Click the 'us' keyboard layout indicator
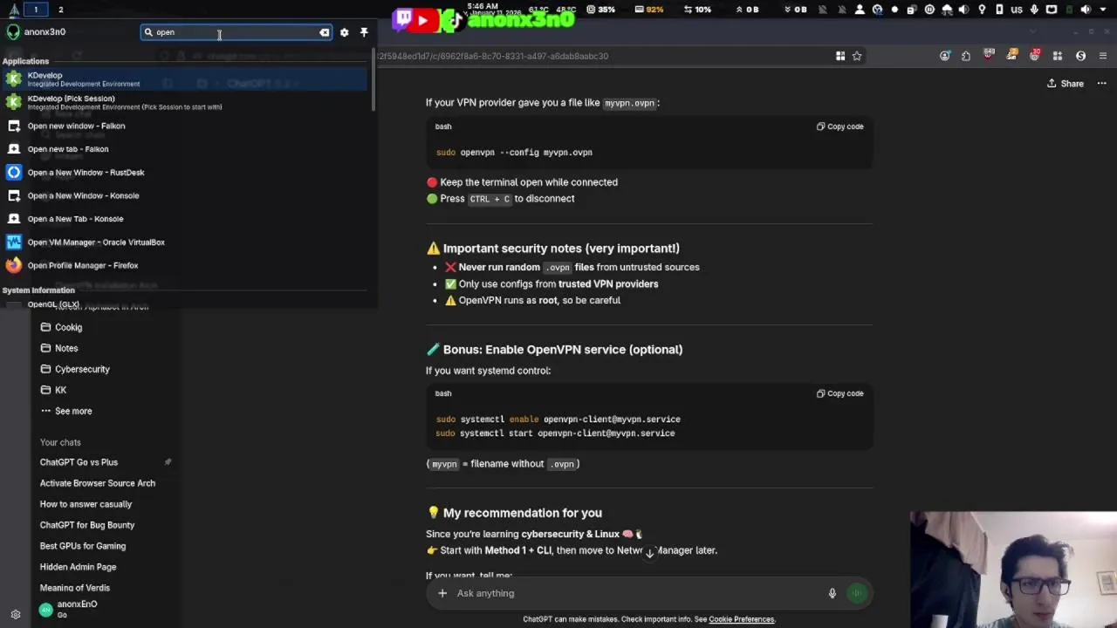Viewport: 1117px width, 628px height. pos(1017,10)
